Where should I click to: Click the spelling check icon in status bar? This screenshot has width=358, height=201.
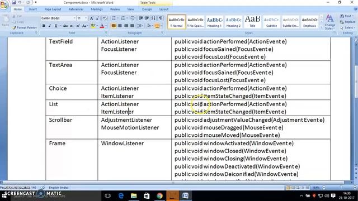point(43,188)
